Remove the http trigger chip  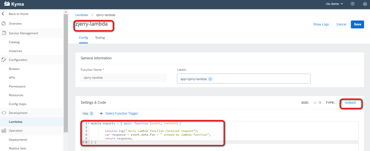pos(92,113)
